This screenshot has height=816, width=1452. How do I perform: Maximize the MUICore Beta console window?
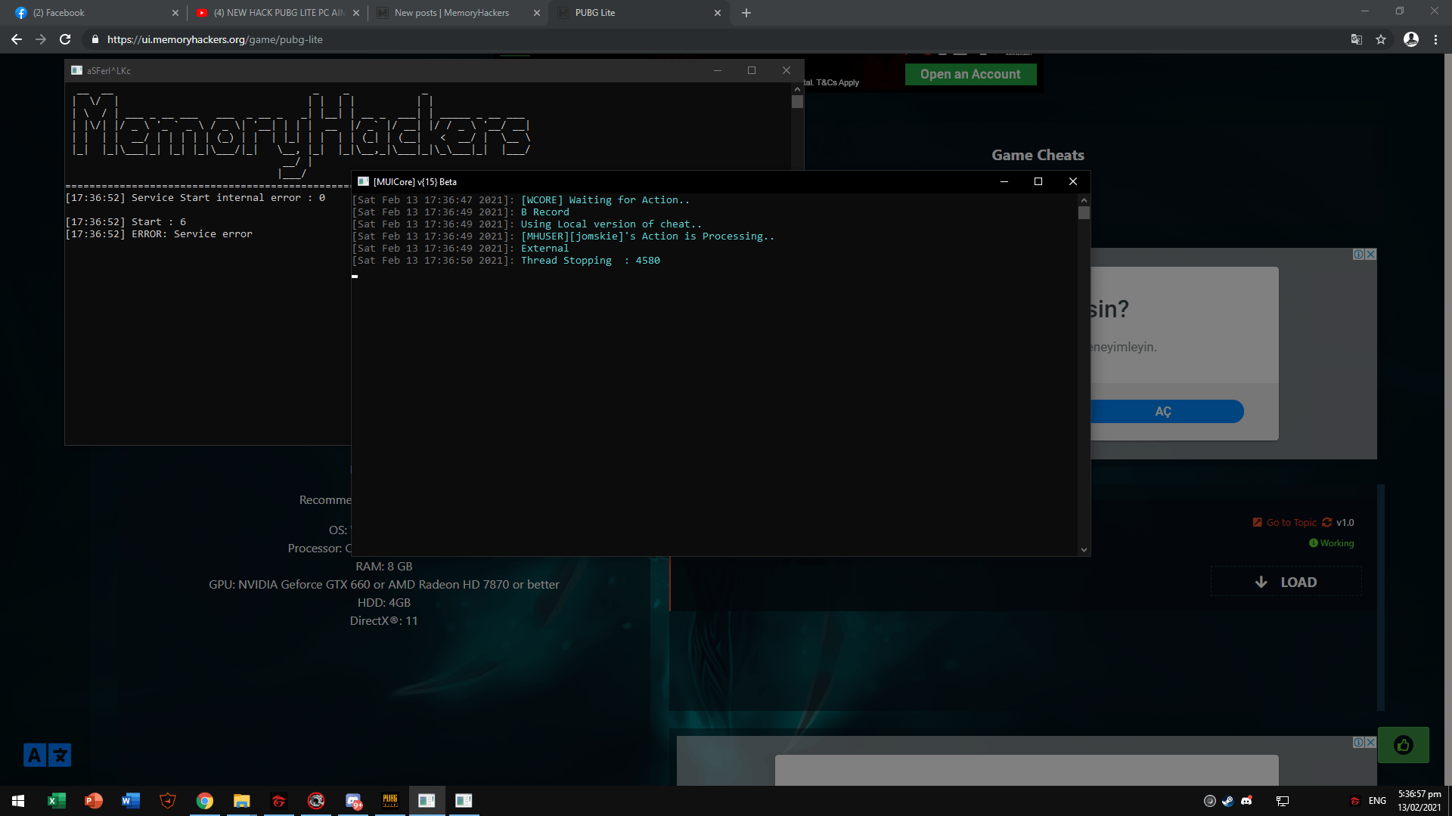[x=1038, y=181]
